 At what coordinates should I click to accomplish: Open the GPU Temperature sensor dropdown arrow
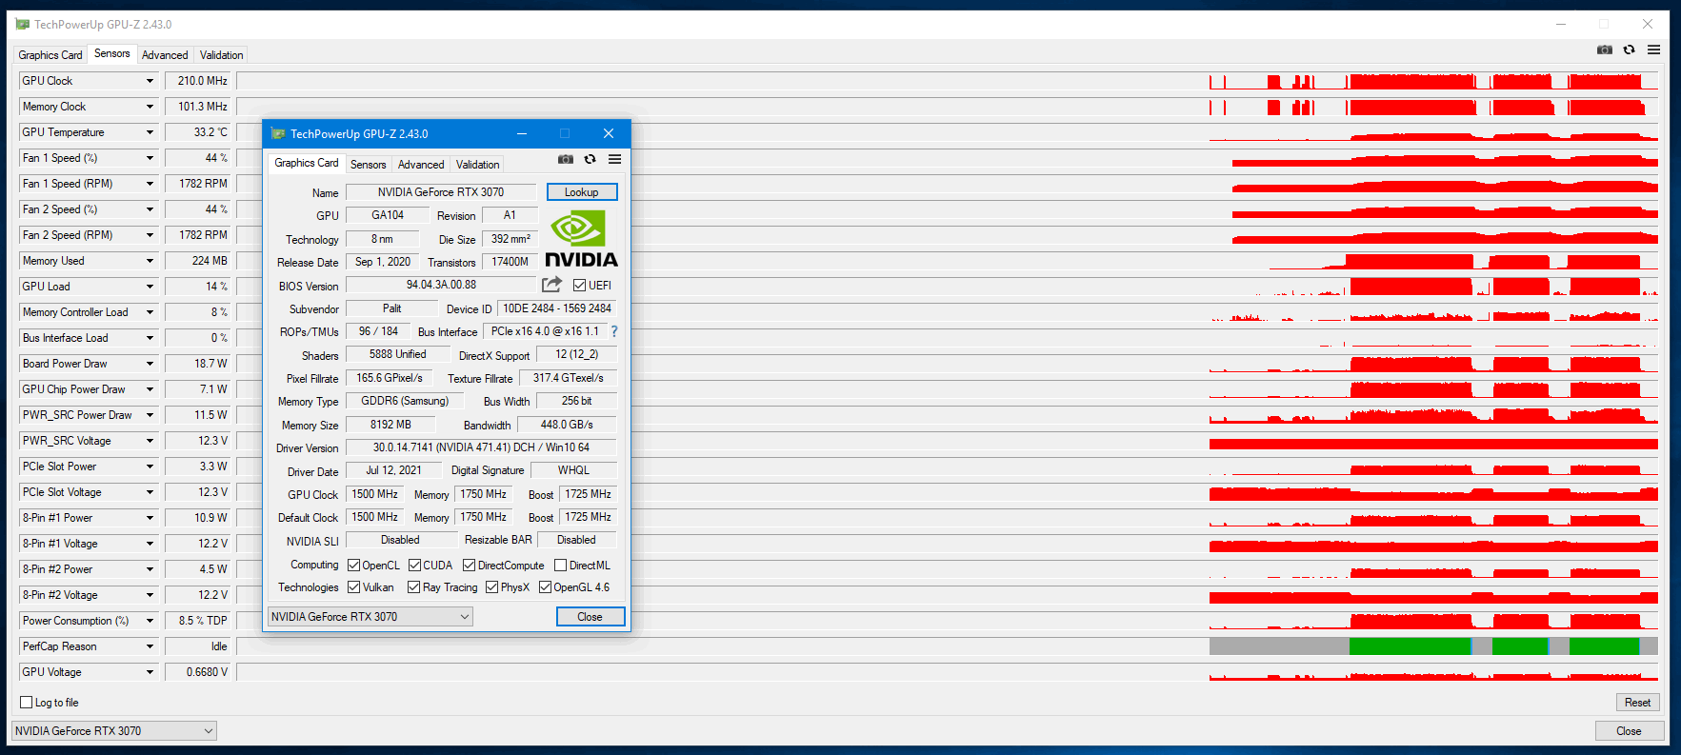click(150, 132)
